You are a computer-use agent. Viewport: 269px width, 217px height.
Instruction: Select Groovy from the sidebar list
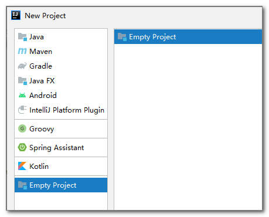(61, 129)
